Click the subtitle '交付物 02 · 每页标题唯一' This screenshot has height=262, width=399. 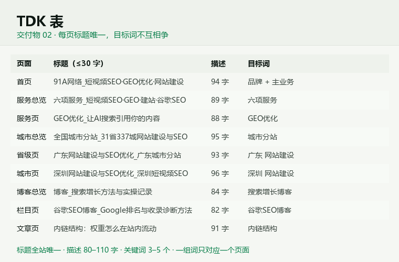(61, 35)
